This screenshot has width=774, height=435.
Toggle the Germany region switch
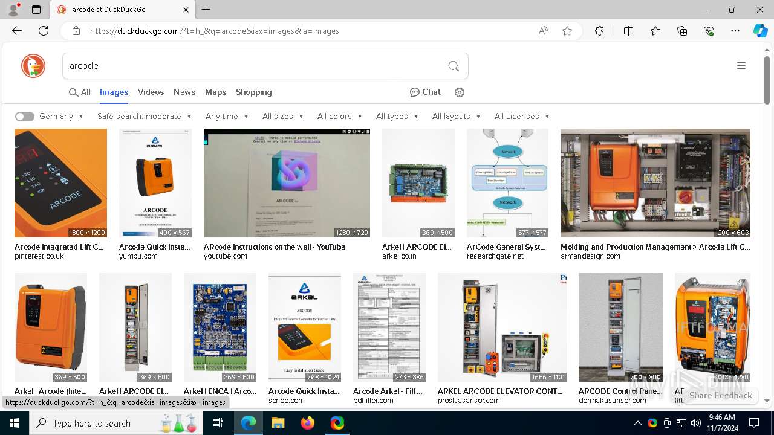click(x=25, y=117)
